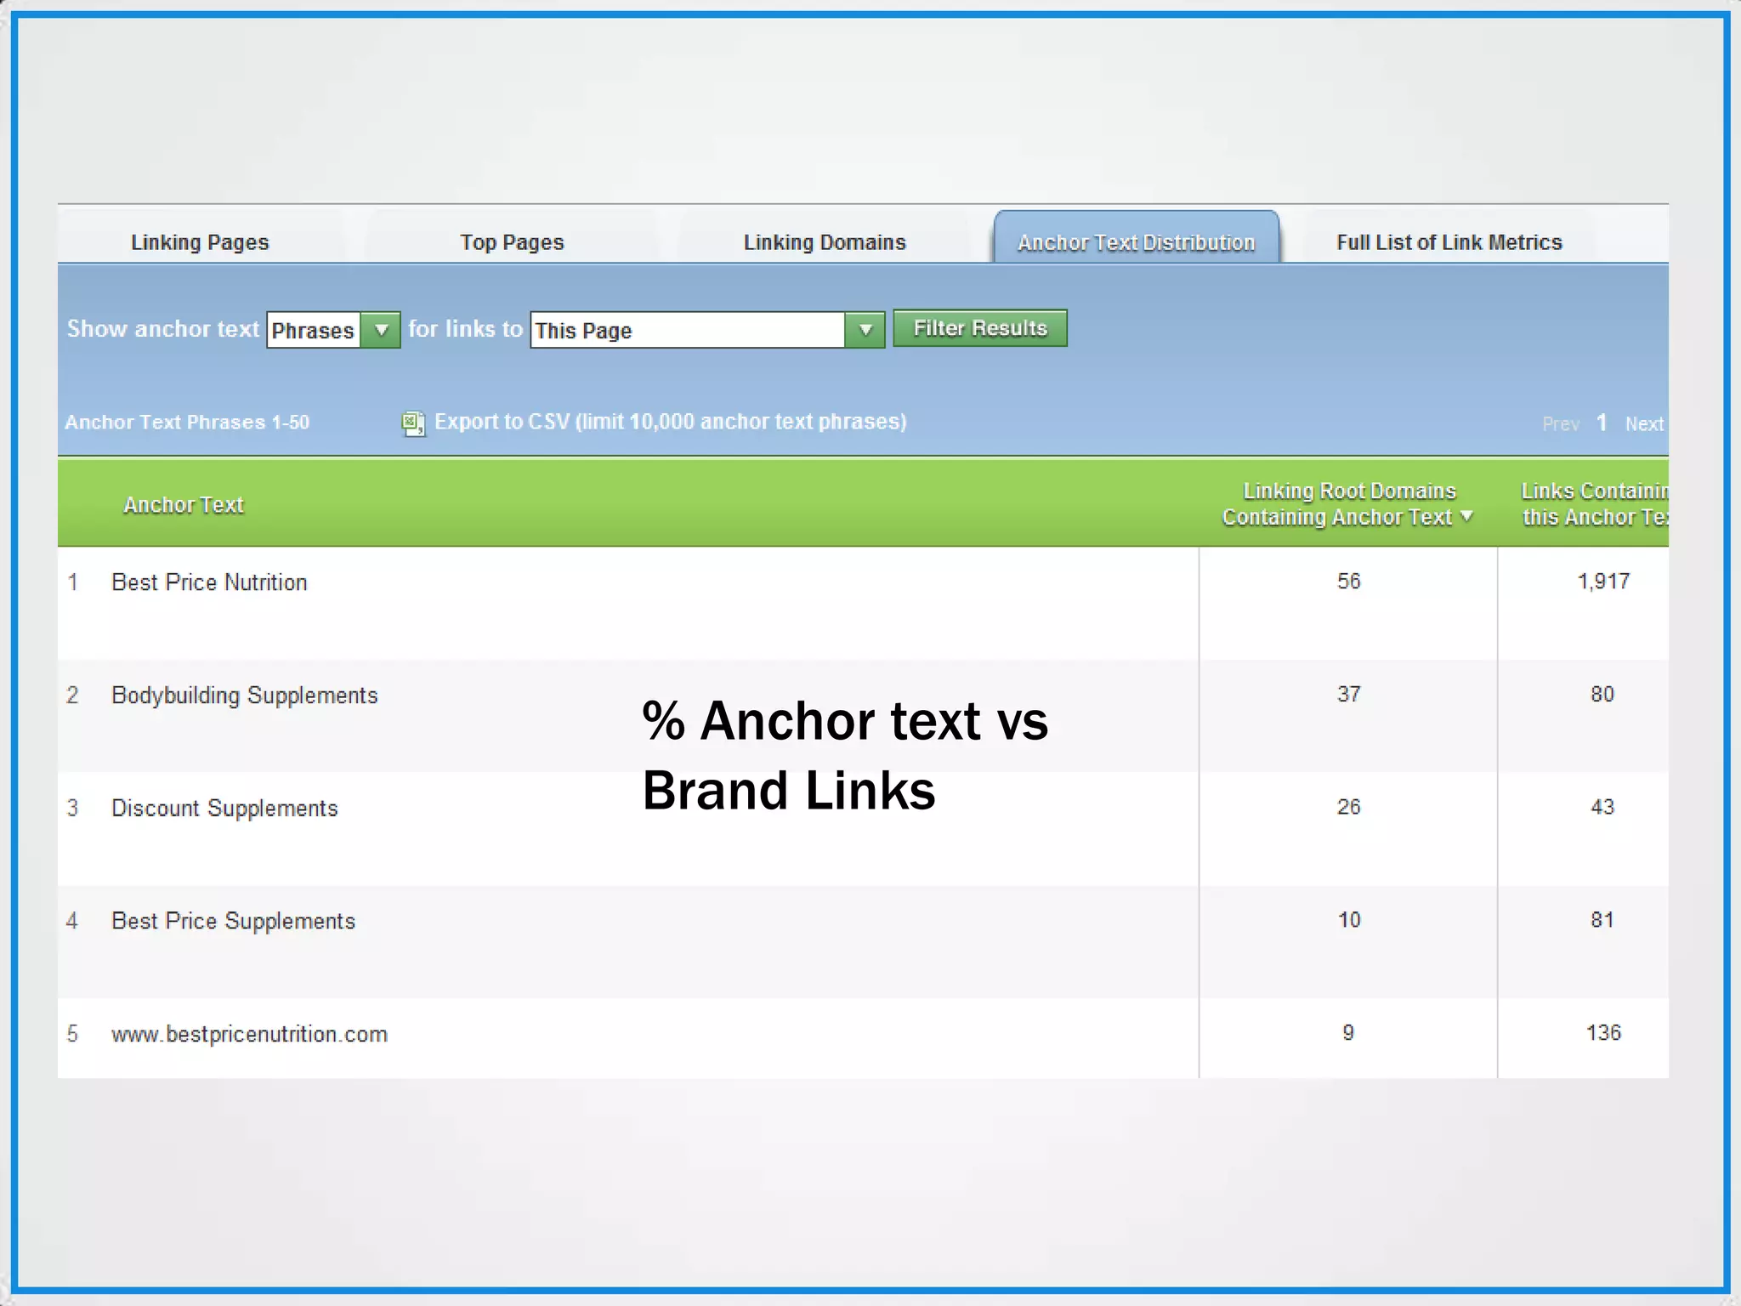Click the 1,917 links count

1603,582
